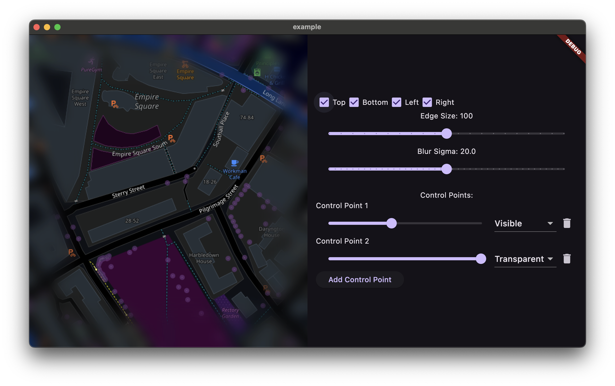The height and width of the screenshot is (386, 615).
Task: Click the Blur Sigma slider handle
Action: (447, 169)
